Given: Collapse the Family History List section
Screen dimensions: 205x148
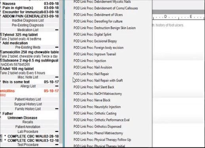Looking at the screenshot, I should 57,109.
